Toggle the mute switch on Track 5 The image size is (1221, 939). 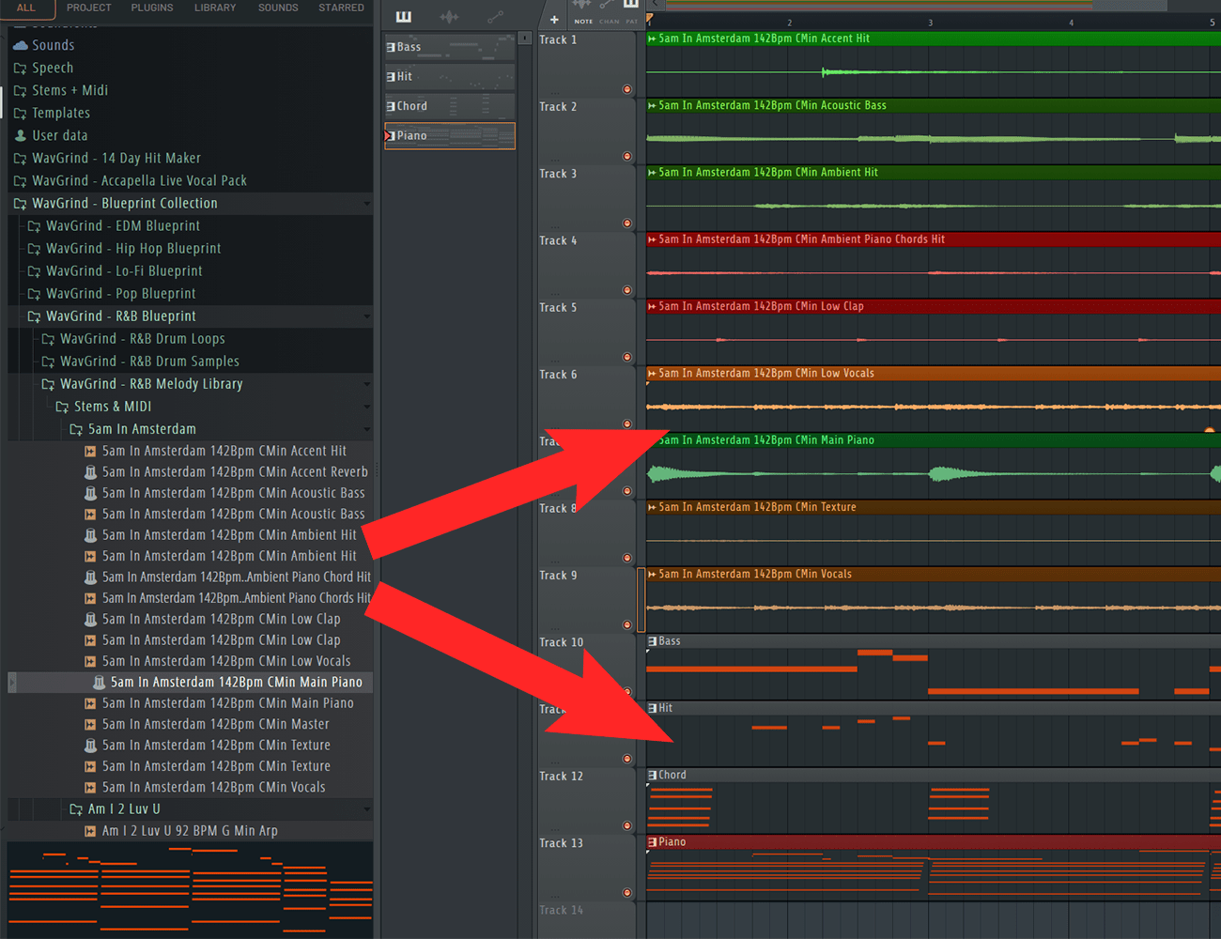point(626,357)
